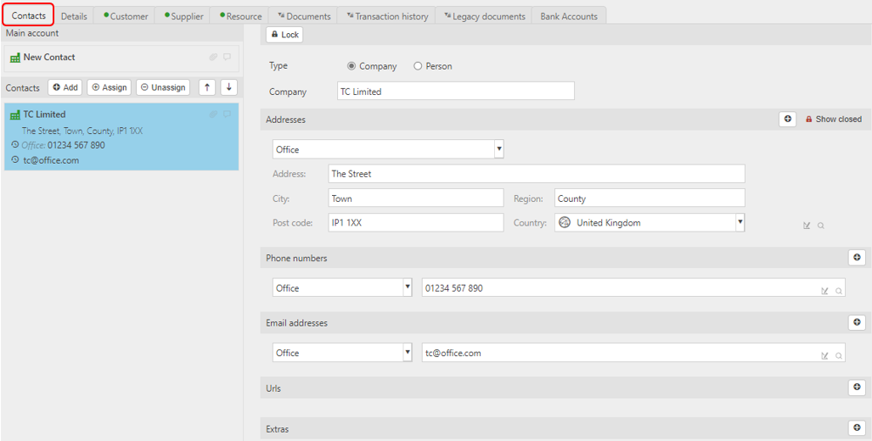Screen dimensions: 872x441
Task: Open the phone number type dropdown
Action: pyautogui.click(x=342, y=287)
